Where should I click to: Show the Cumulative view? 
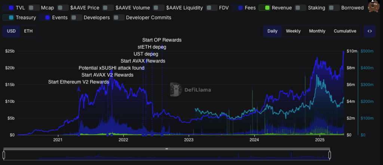(x=345, y=31)
